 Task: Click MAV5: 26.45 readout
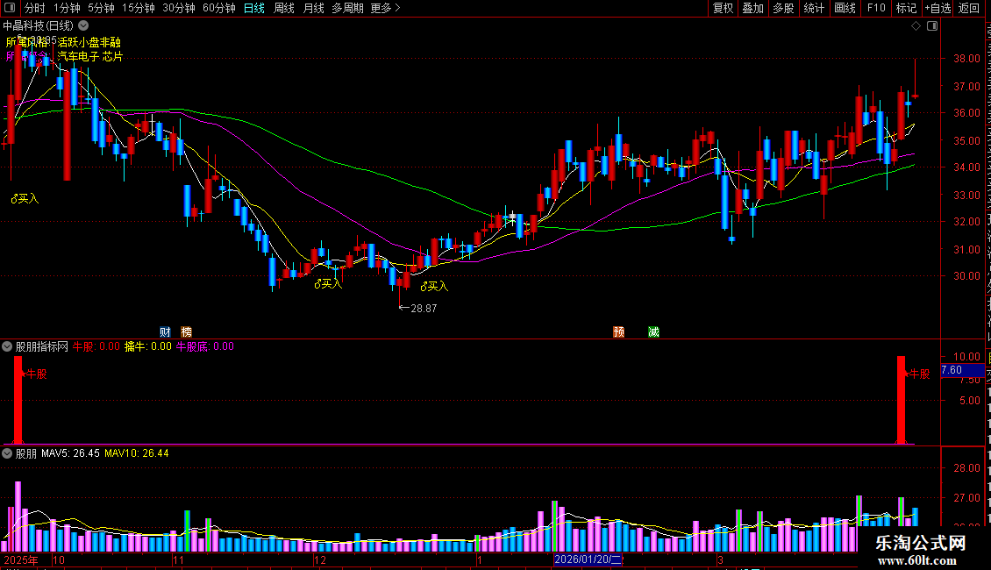click(x=70, y=453)
